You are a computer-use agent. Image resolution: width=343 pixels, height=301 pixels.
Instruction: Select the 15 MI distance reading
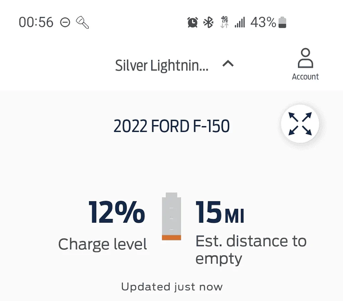click(220, 212)
